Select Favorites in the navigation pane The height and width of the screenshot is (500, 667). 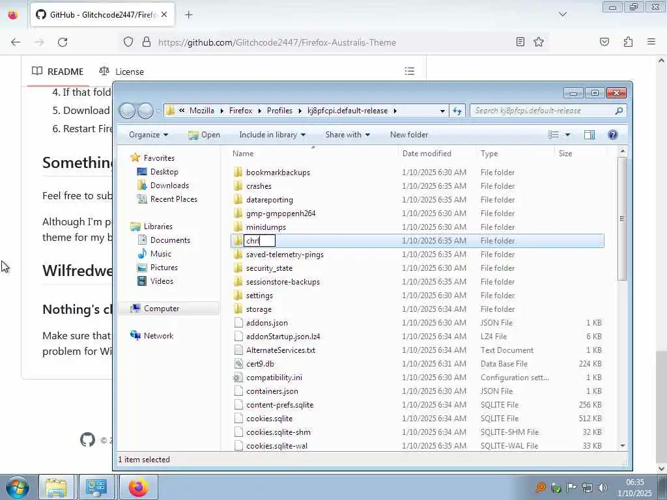[x=152, y=158]
